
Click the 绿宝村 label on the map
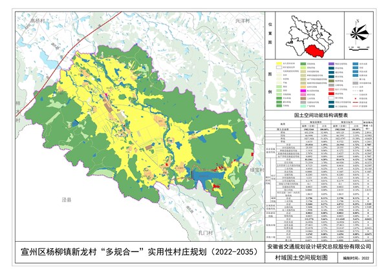tap(255, 171)
